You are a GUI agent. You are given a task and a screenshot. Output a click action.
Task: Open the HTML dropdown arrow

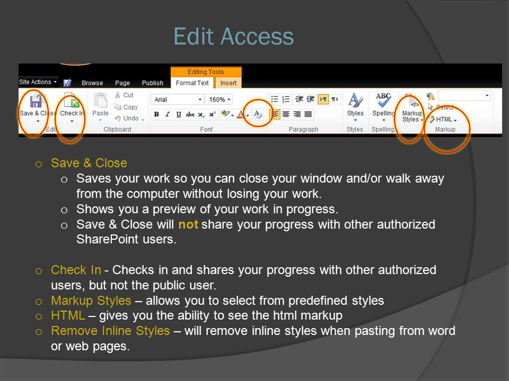pos(455,120)
